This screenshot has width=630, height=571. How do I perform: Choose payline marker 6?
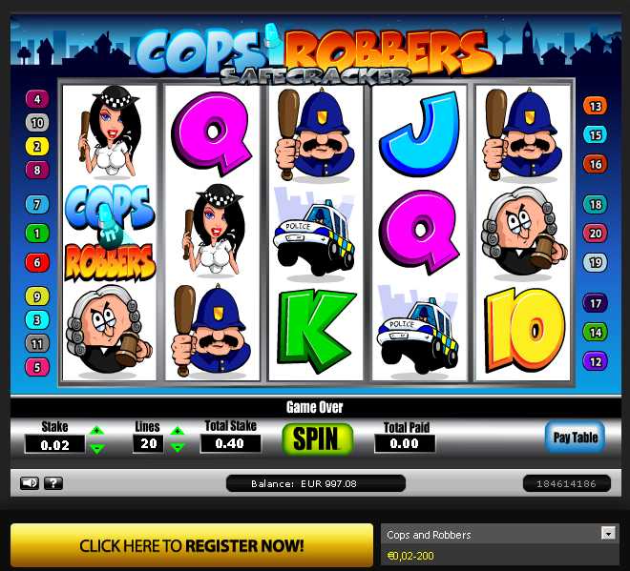pyautogui.click(x=37, y=262)
